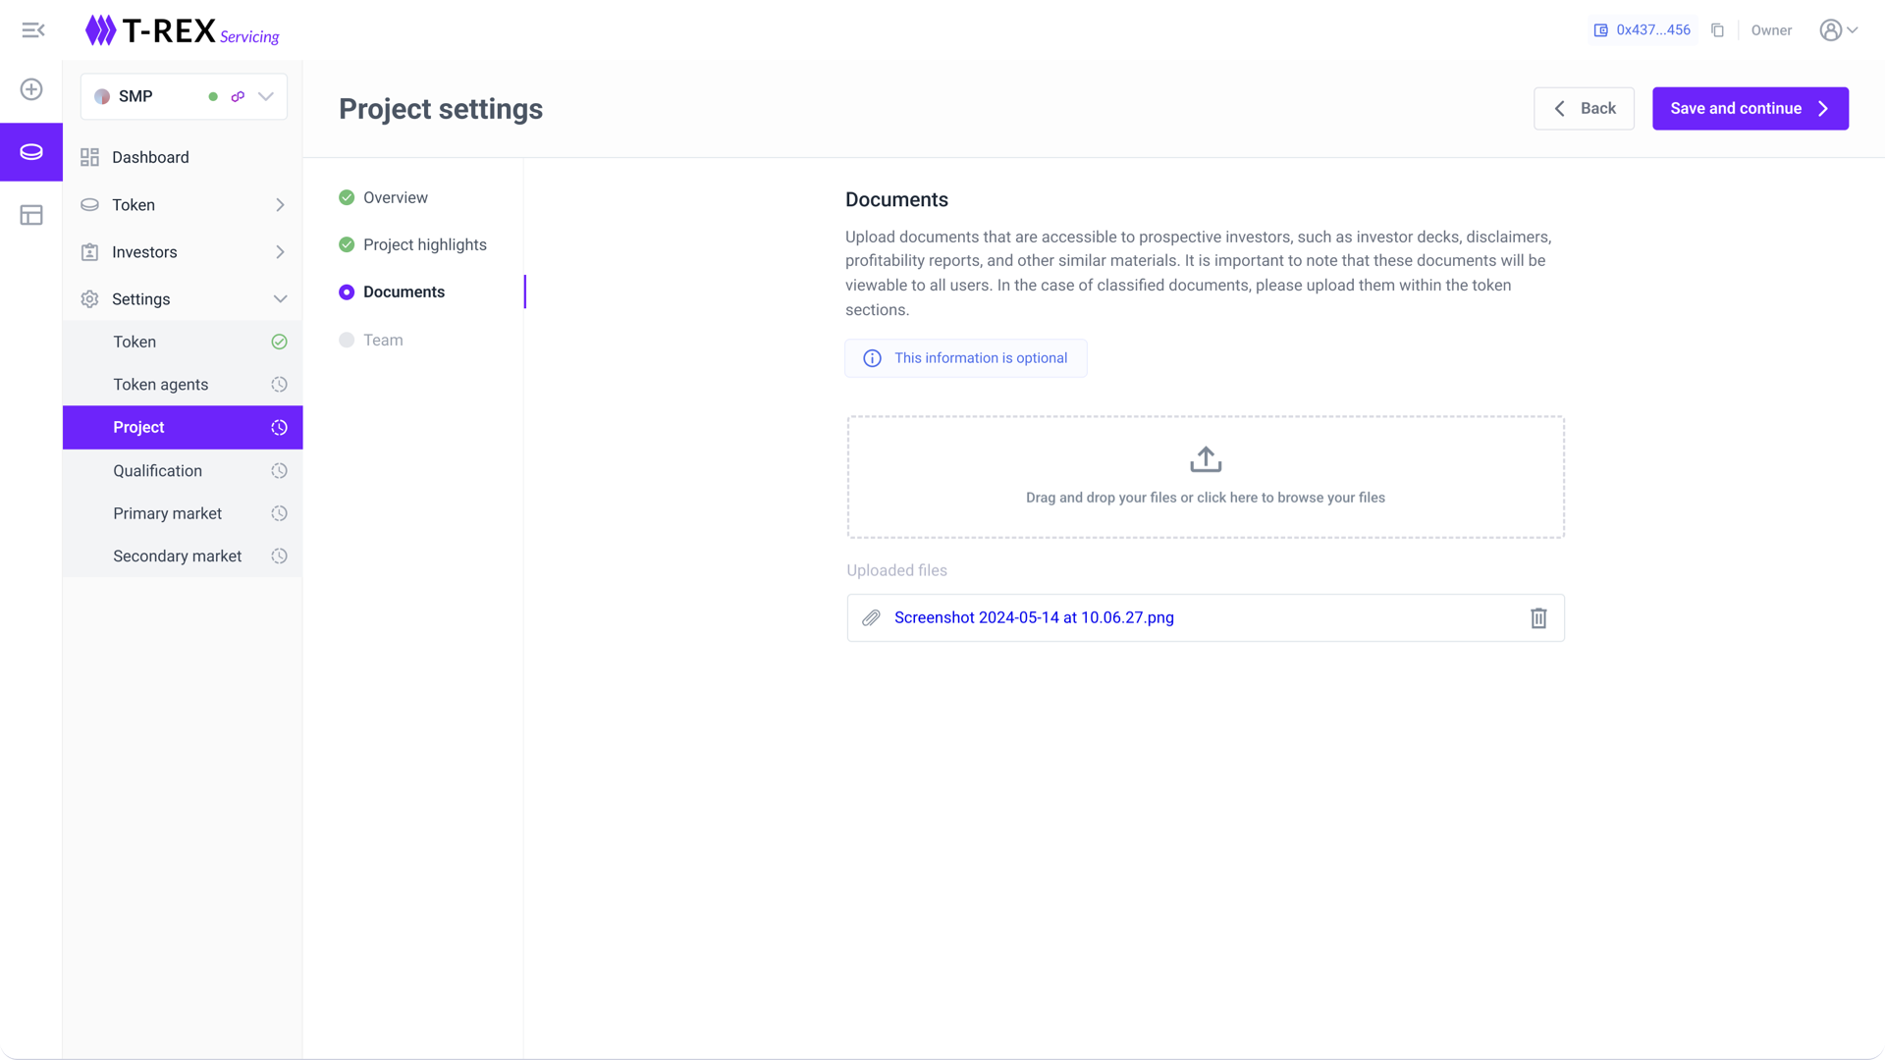This screenshot has height=1060, width=1885.
Task: Open Qualification settings in sidebar
Action: coord(157,471)
